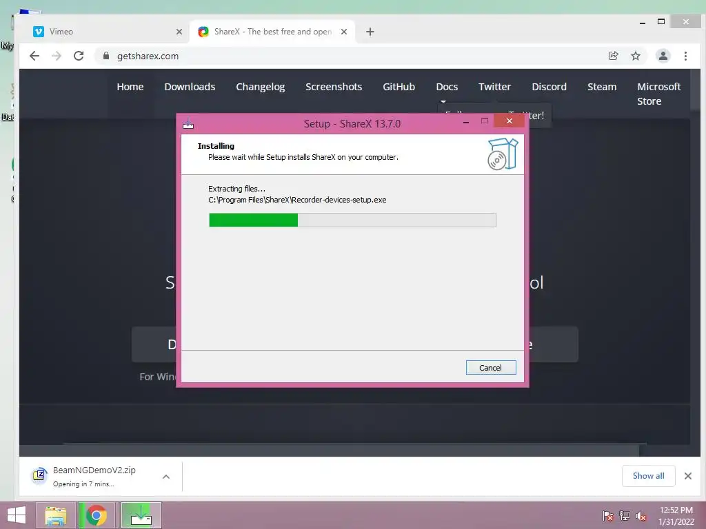The height and width of the screenshot is (529, 706).
Task: Close the ShareX tab
Action: click(344, 32)
